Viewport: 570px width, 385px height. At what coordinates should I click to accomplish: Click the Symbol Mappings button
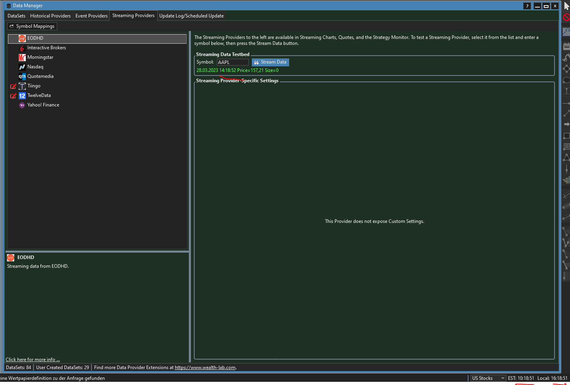(x=32, y=26)
